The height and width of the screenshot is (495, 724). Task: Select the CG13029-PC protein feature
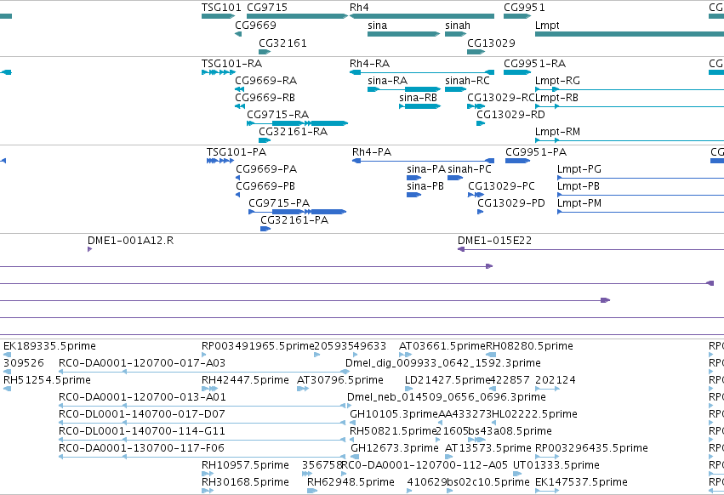point(476,195)
